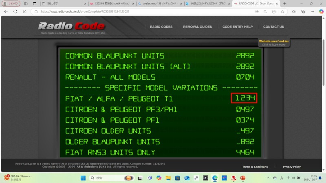Open the Copilot sidebar icon
The height and width of the screenshot is (183, 326).
pyautogui.click(x=321, y=12)
